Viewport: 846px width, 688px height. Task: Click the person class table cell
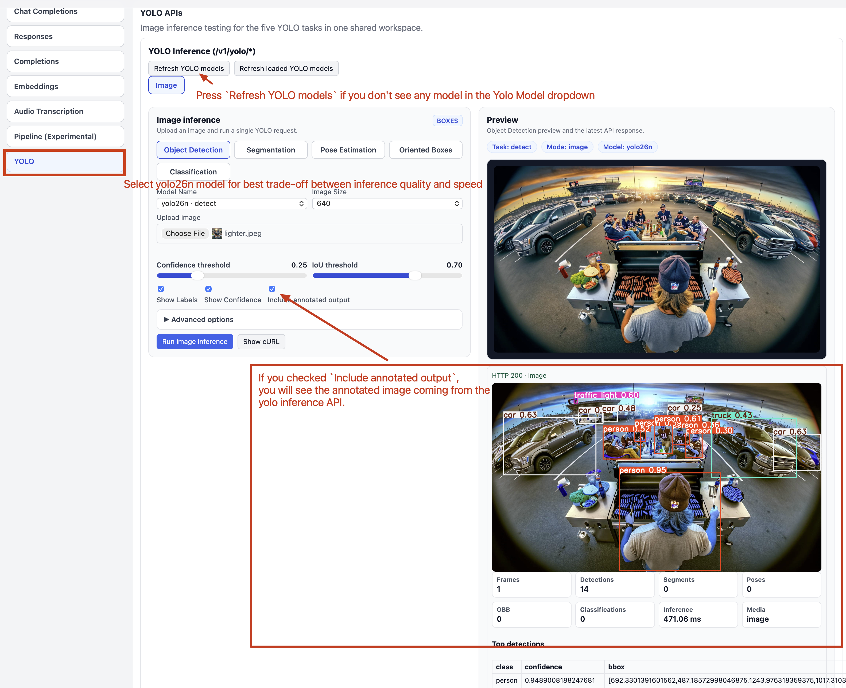pyautogui.click(x=506, y=681)
